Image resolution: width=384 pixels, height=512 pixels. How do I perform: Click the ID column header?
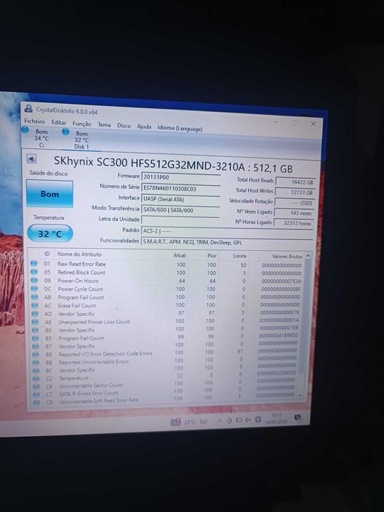(48, 254)
